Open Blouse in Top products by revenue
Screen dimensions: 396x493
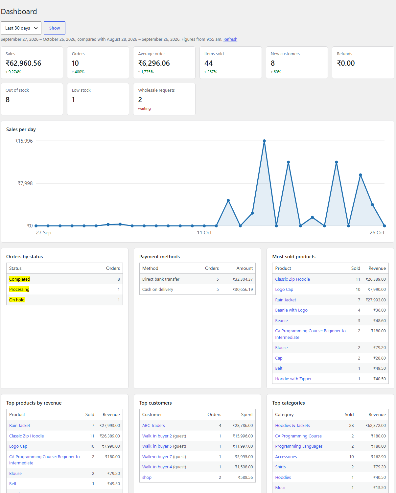coord(15,473)
